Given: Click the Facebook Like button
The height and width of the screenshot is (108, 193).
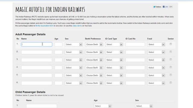Looking at the screenshot, I should (x=165, y=7).
